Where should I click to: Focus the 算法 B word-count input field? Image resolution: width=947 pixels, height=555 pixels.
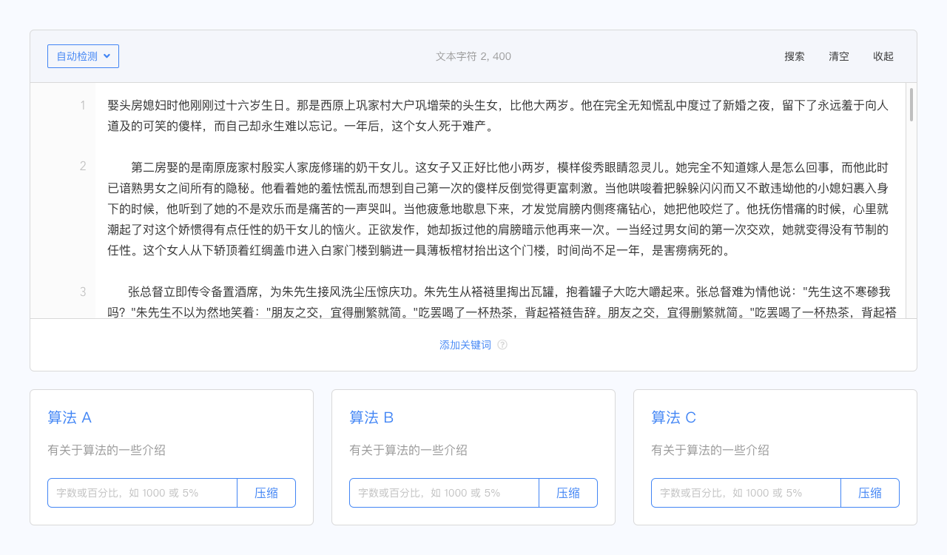[444, 493]
